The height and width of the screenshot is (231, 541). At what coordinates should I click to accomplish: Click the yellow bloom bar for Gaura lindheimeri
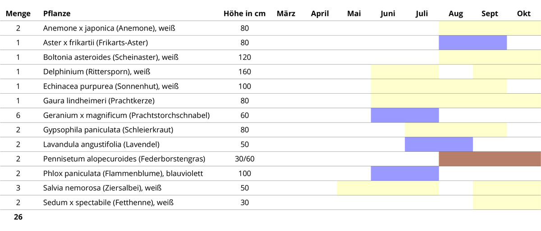point(455,101)
